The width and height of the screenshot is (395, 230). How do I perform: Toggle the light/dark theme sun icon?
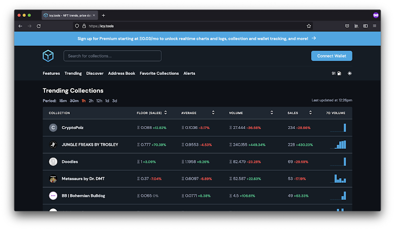click(x=350, y=73)
